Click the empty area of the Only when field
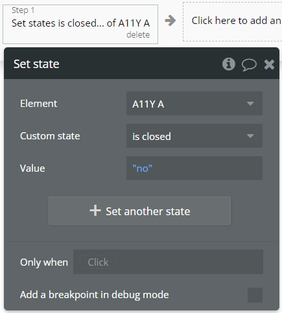282x313 pixels. click(190, 262)
